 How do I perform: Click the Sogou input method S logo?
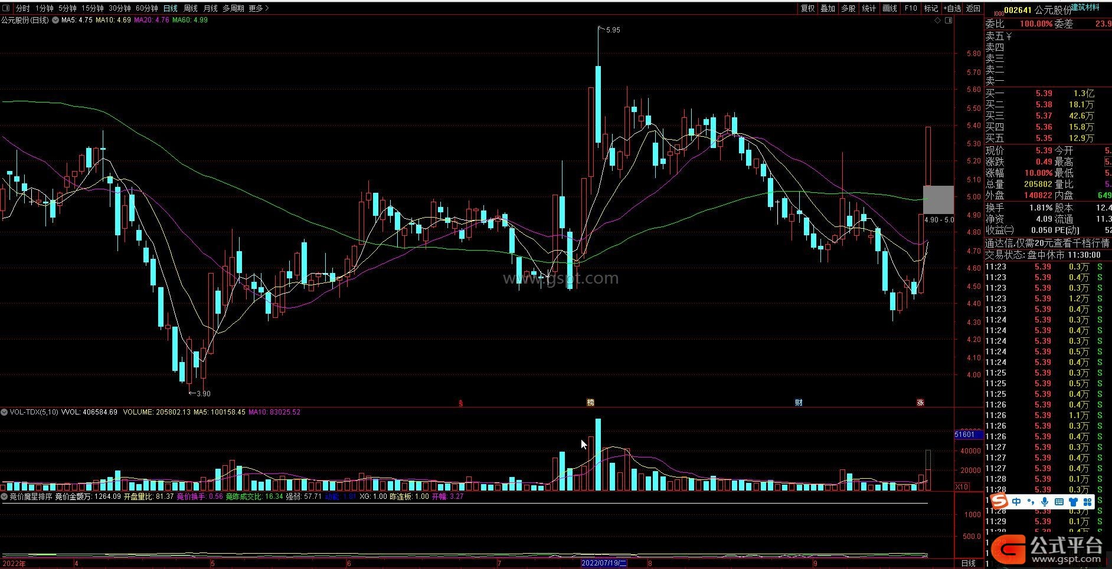(999, 502)
